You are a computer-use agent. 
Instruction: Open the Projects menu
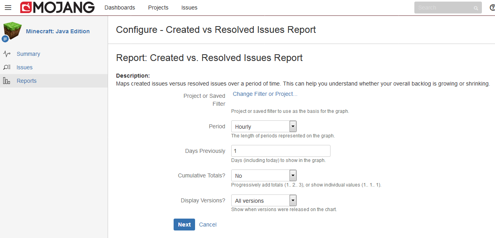(158, 8)
